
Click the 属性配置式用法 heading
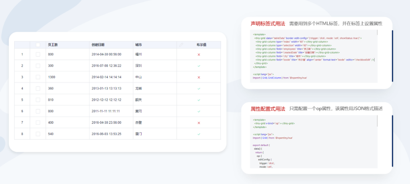(268, 109)
